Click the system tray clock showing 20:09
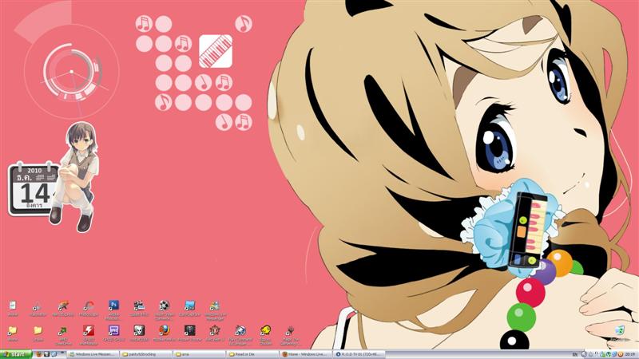 (631, 354)
